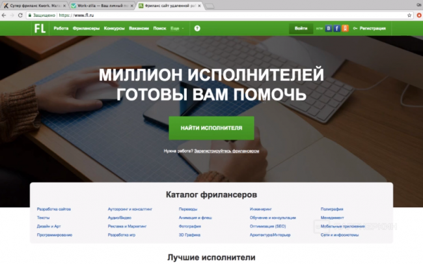Screen dimensions: 423x264
Task: Click the browser back arrow
Action: [5, 14]
